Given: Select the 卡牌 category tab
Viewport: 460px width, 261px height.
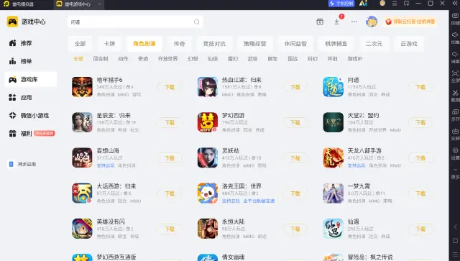Looking at the screenshot, I should click(109, 44).
